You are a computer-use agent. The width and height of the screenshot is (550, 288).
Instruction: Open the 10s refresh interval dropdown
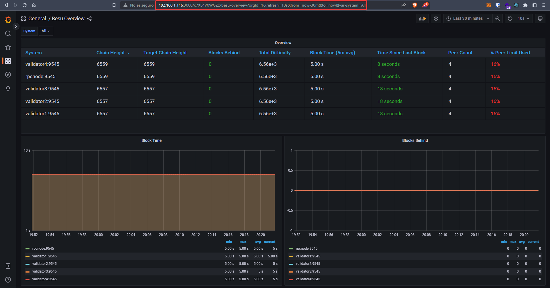(523, 19)
